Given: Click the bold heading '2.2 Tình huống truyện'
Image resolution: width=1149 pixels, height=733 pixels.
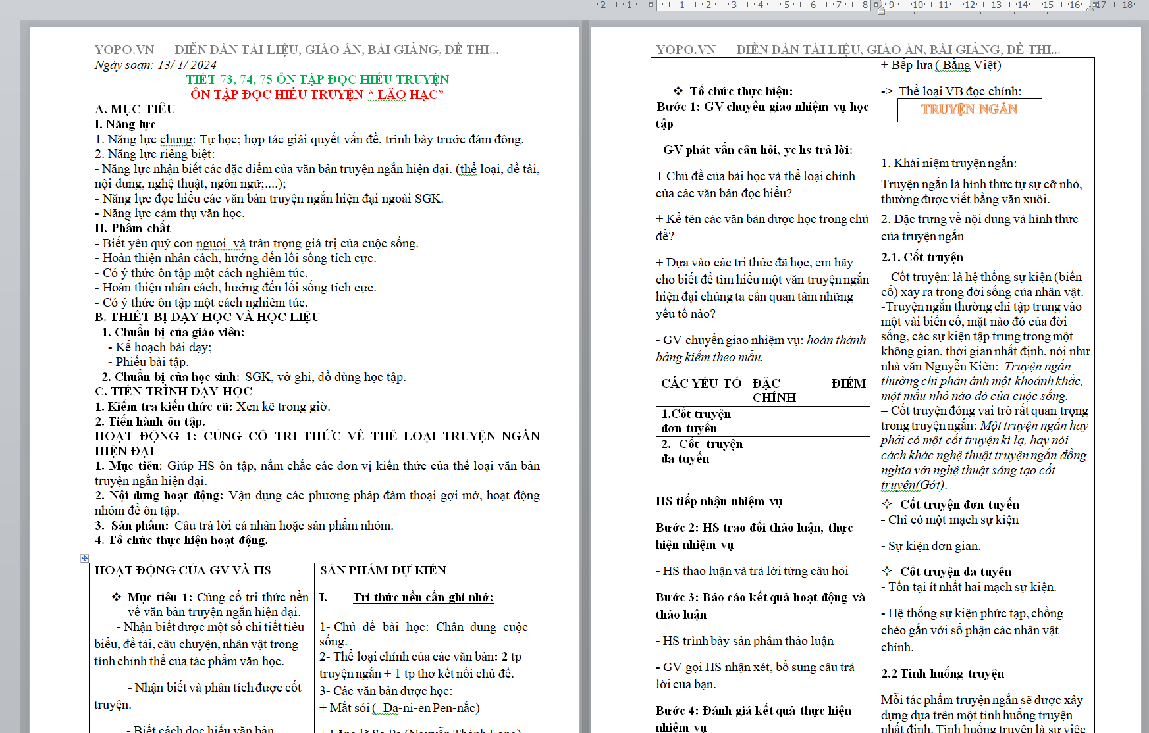Looking at the screenshot, I should 943,674.
